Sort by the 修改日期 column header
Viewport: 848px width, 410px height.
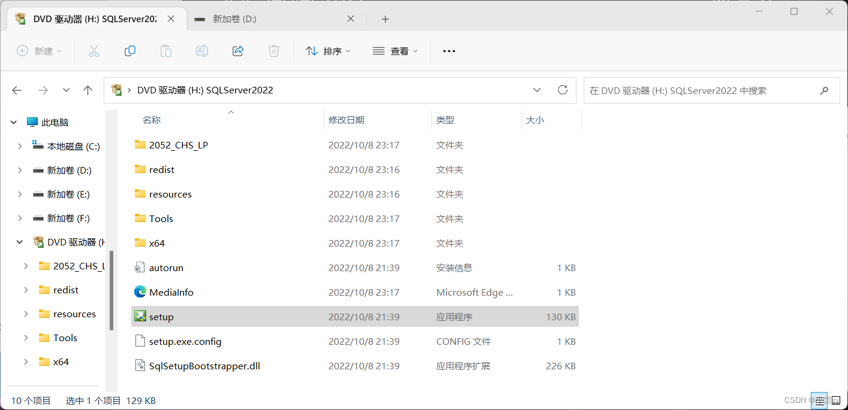346,120
